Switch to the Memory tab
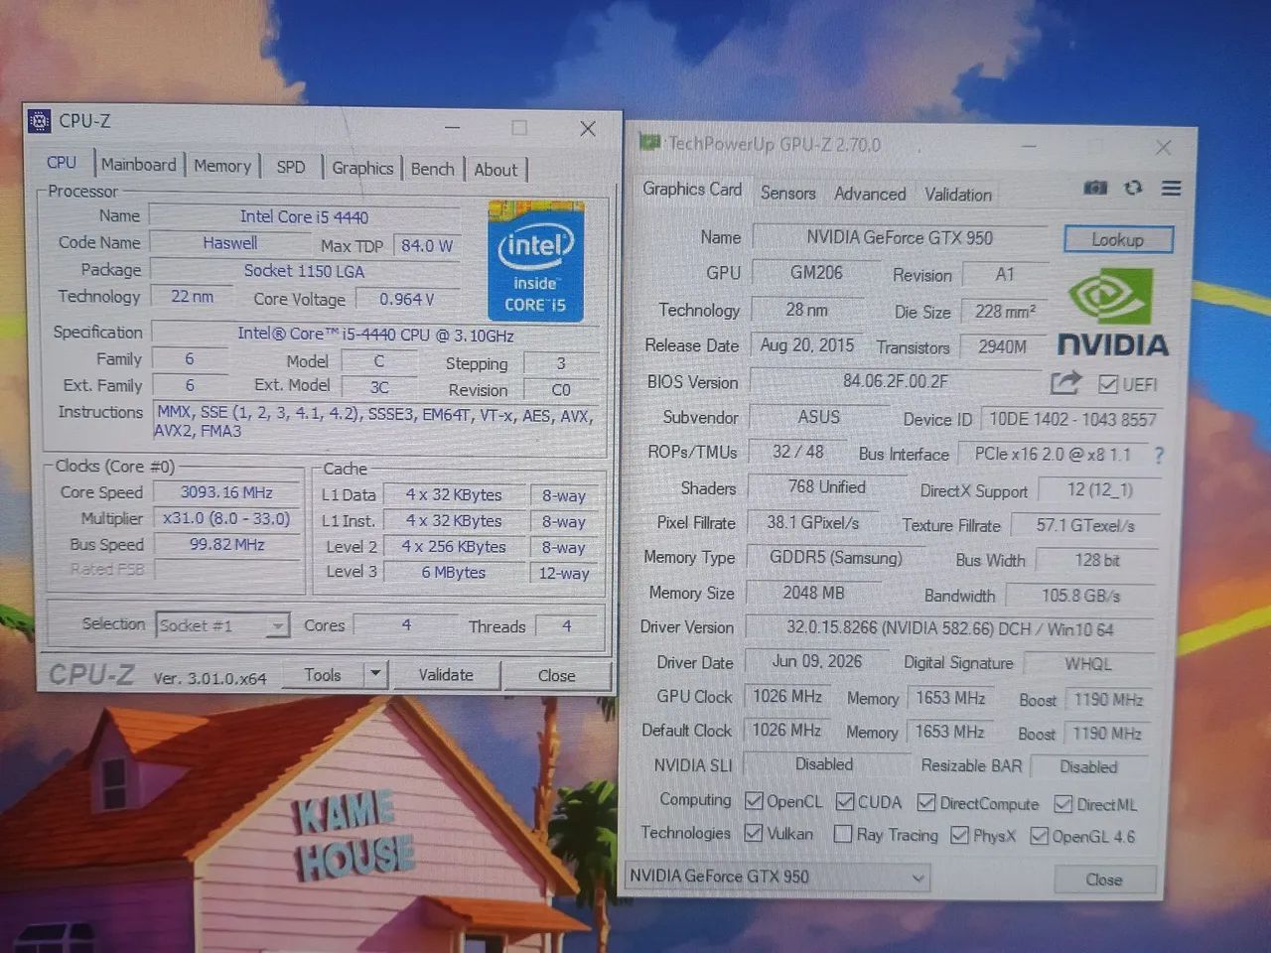Viewport: 1271px width, 953px height. tap(222, 166)
